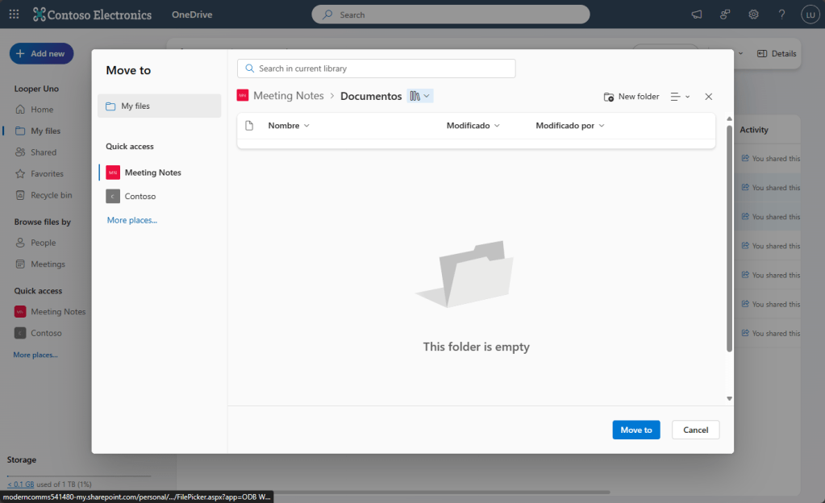This screenshot has height=503, width=825.
Task: Open the help question mark icon
Action: point(781,15)
